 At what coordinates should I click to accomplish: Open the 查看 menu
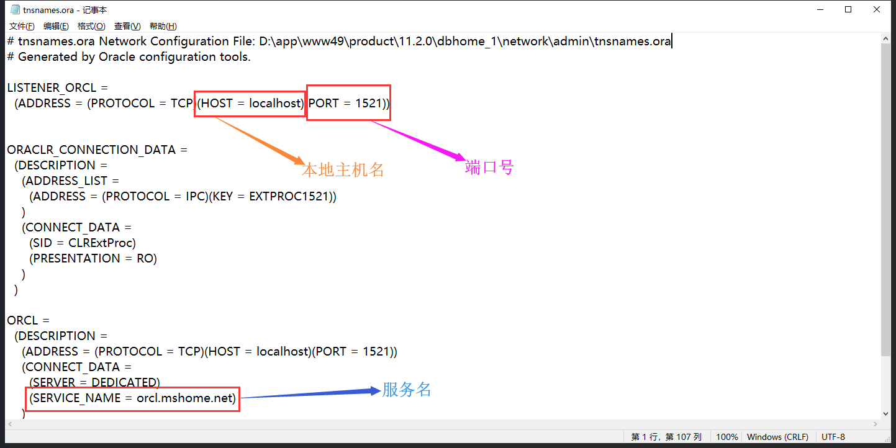point(127,25)
